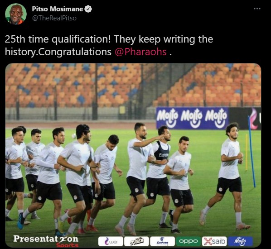Click the green oppo sponsor logo

pyautogui.click(x=189, y=241)
